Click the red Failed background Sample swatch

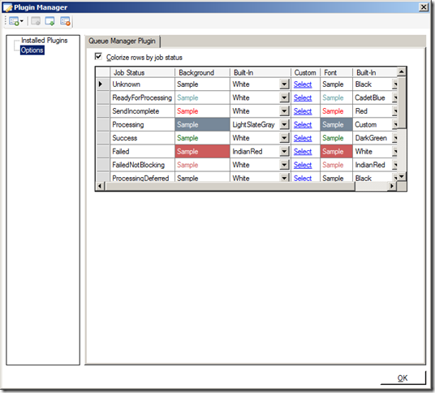click(203, 151)
